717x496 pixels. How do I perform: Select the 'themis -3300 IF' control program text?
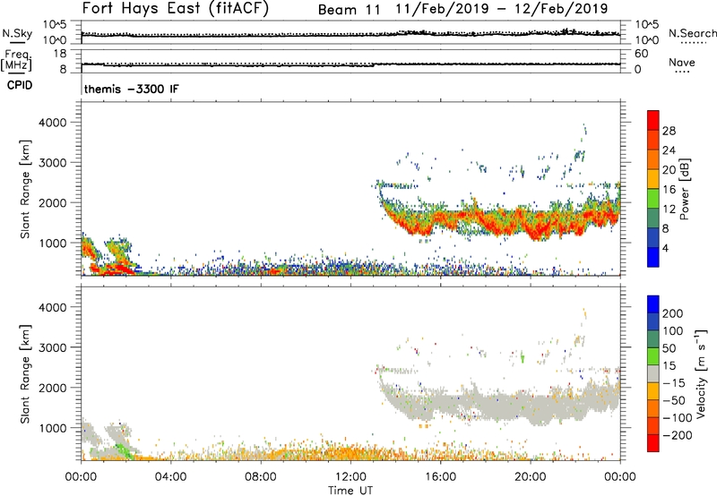(x=132, y=89)
